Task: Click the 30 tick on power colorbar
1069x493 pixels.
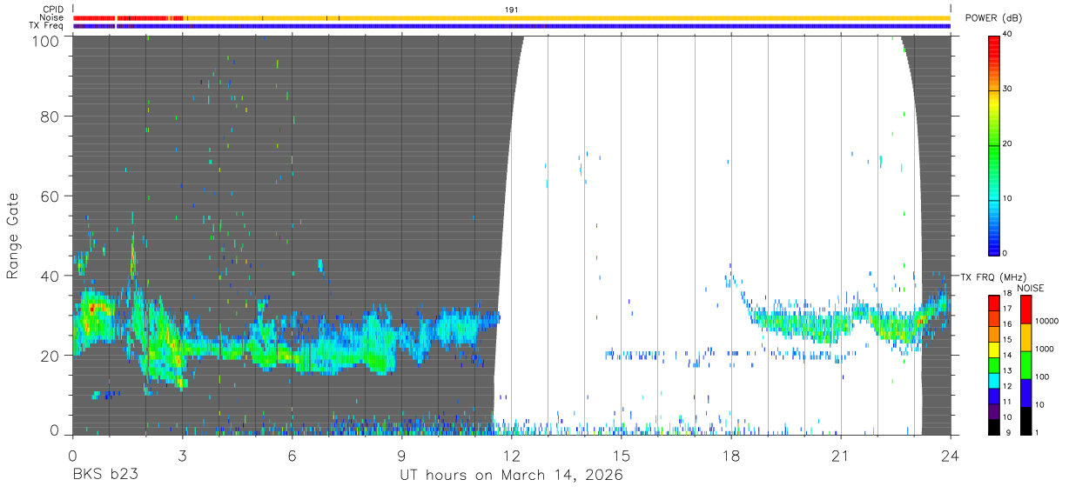Action: [x=1007, y=90]
